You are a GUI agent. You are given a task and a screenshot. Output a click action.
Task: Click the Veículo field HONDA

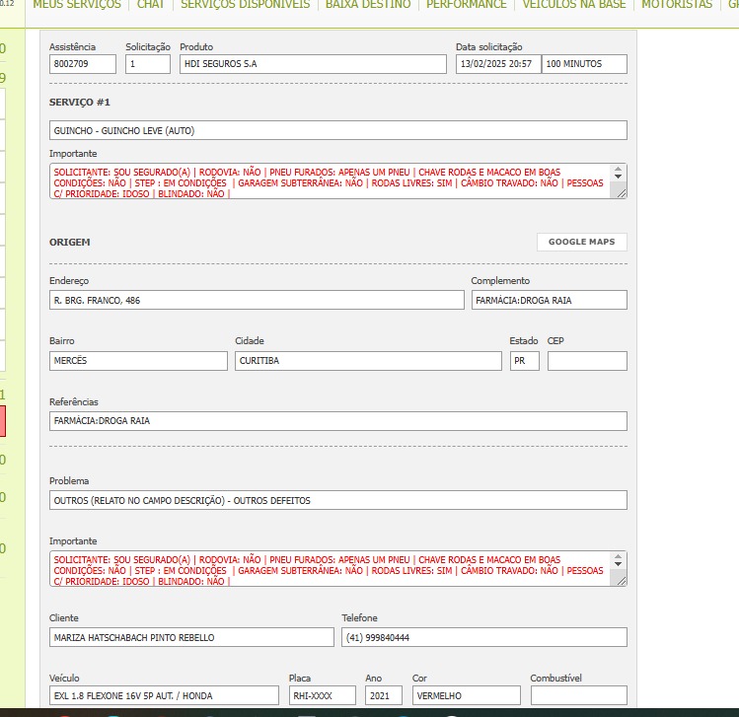point(164,696)
